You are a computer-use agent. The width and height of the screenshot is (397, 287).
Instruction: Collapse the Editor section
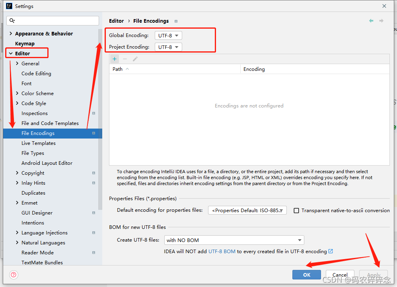[11, 53]
